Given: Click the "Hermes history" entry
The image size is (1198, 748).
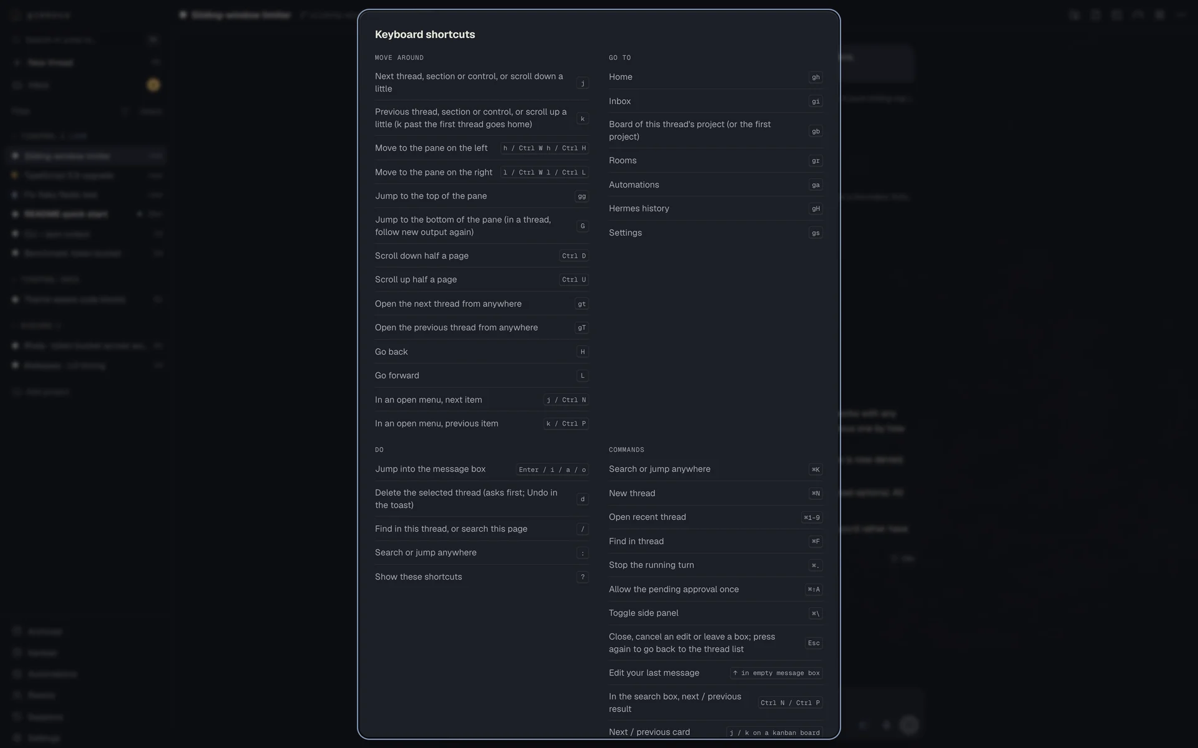Looking at the screenshot, I should (x=716, y=209).
